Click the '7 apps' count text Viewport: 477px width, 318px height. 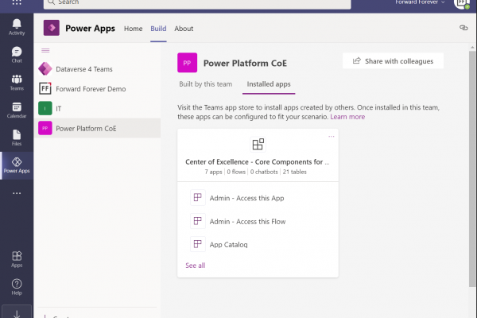213,172
